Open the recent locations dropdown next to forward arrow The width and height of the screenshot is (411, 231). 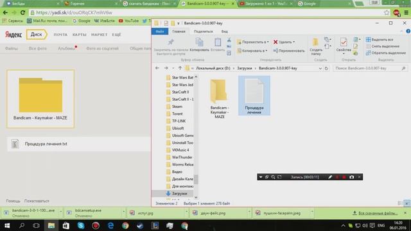pyautogui.click(x=173, y=69)
